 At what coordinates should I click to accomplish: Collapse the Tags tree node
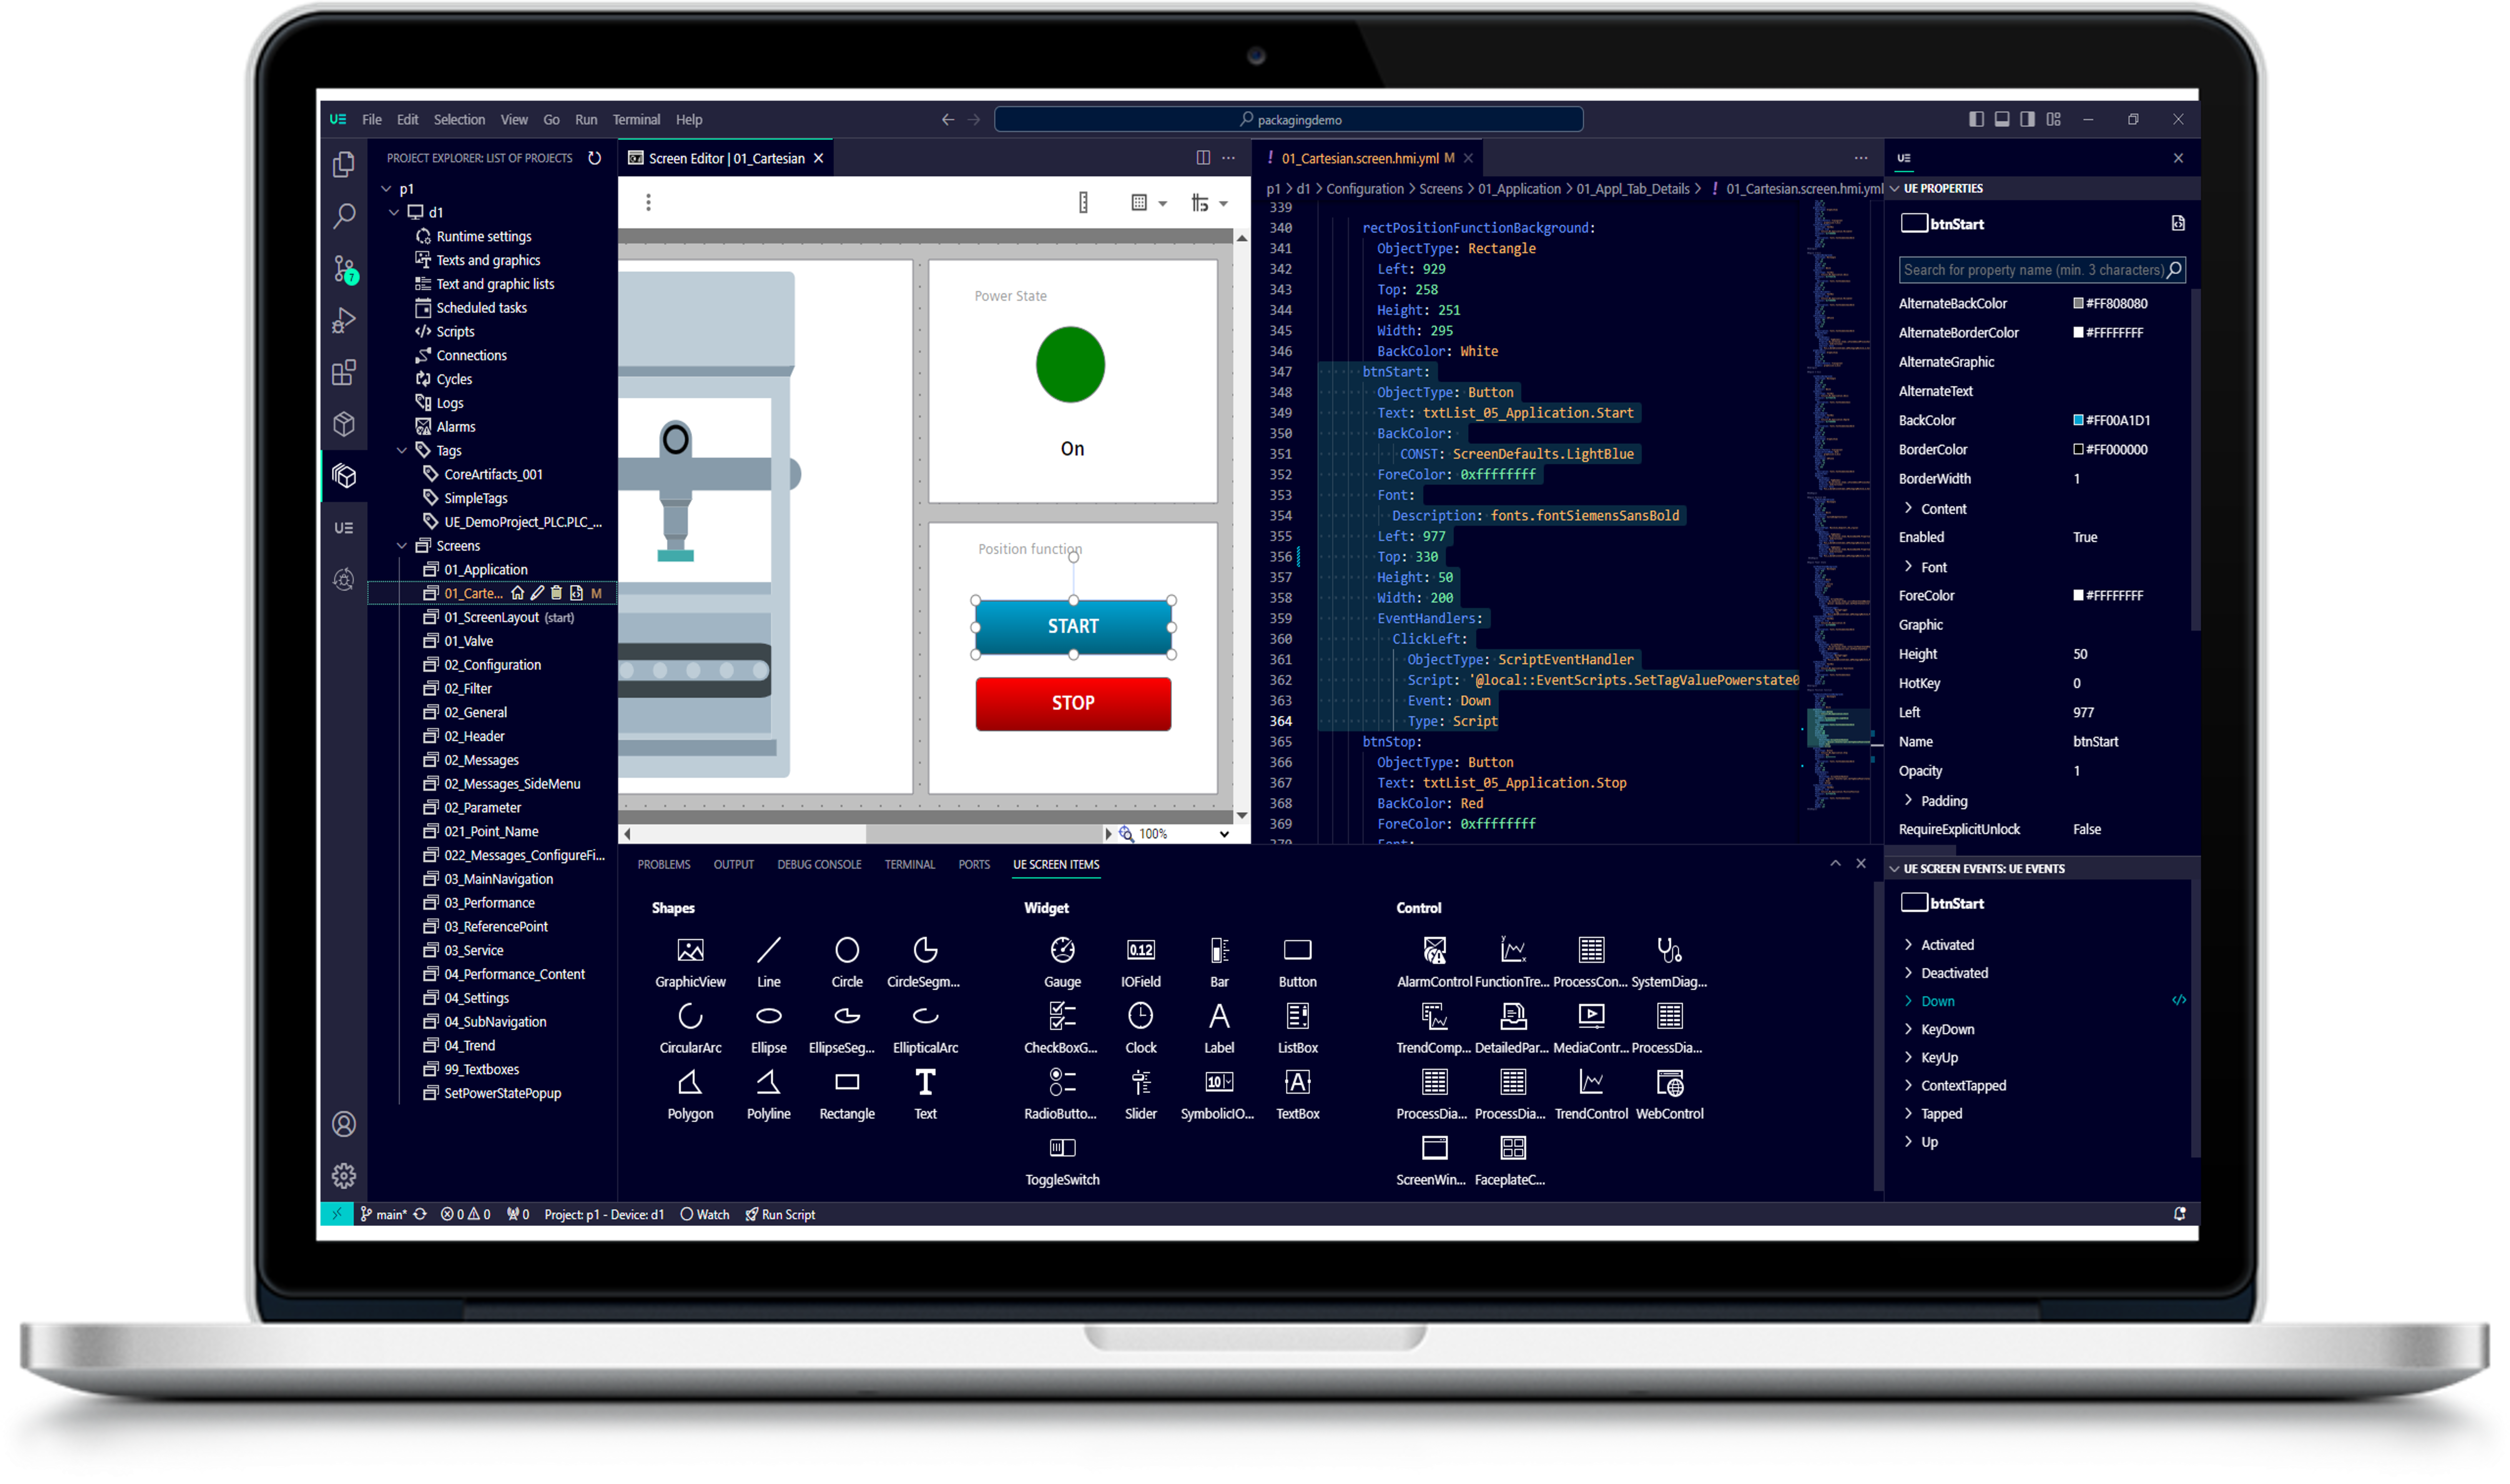pyautogui.click(x=402, y=451)
